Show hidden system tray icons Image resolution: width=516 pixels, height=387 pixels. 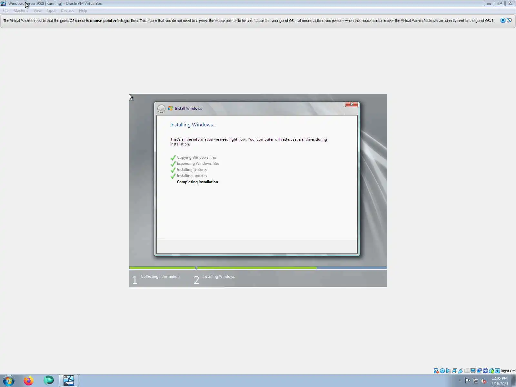pos(460,381)
